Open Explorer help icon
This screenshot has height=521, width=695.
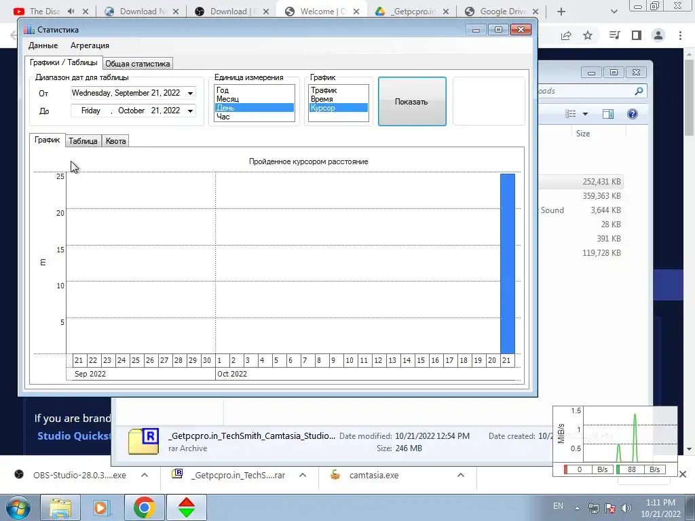(x=633, y=114)
